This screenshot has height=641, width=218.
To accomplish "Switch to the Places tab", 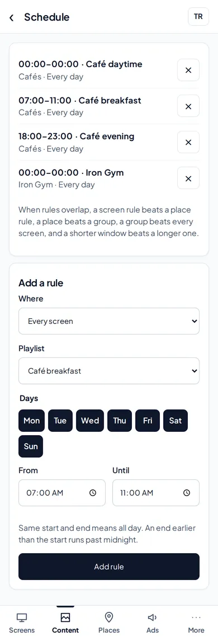I will (109, 623).
